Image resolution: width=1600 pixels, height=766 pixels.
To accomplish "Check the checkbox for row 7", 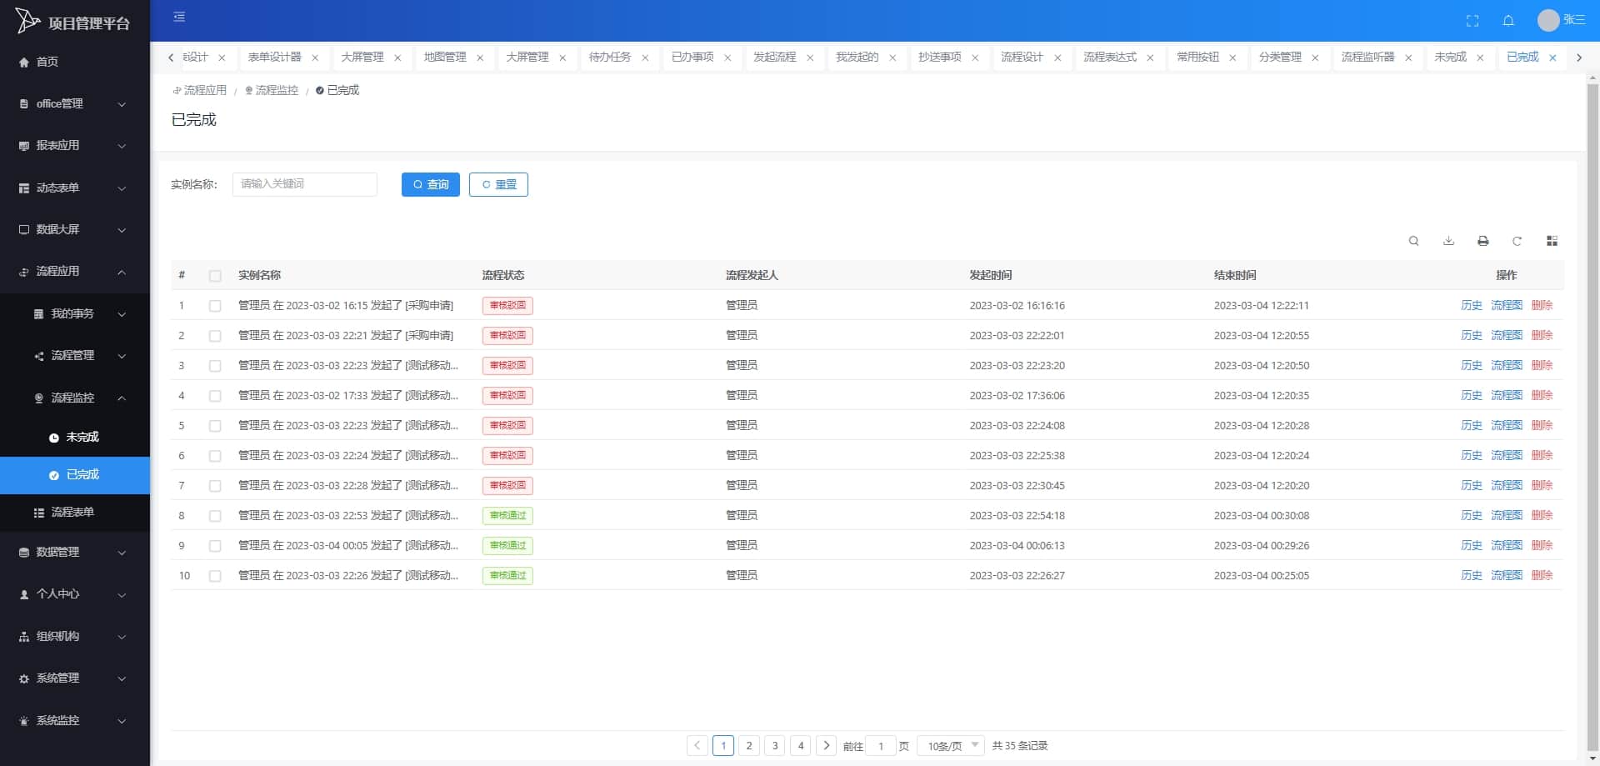I will pos(215,486).
